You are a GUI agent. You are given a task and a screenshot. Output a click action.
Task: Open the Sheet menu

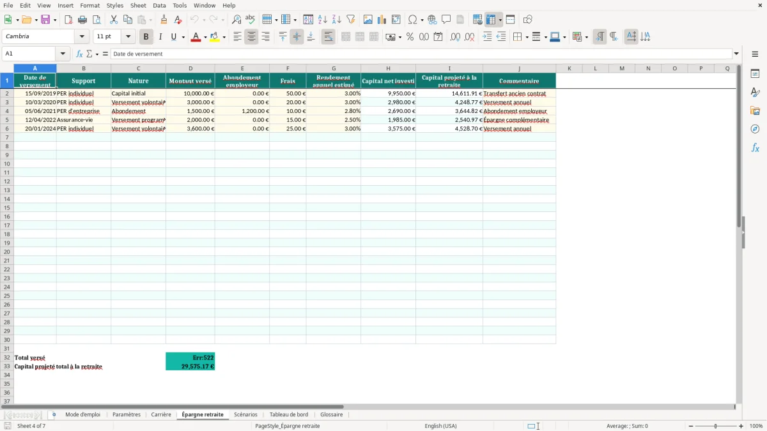pos(138,5)
